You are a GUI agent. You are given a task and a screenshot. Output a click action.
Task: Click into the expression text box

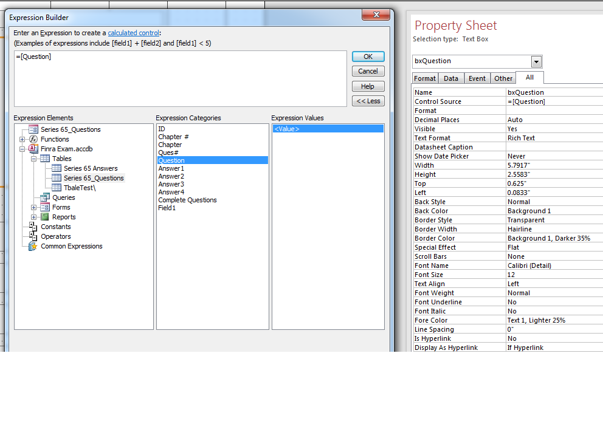click(x=181, y=79)
